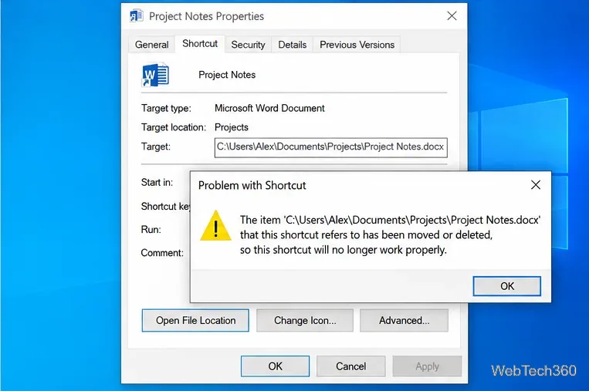Click OK in Problem with Shortcut dialog
This screenshot has height=391, width=589.
click(506, 286)
